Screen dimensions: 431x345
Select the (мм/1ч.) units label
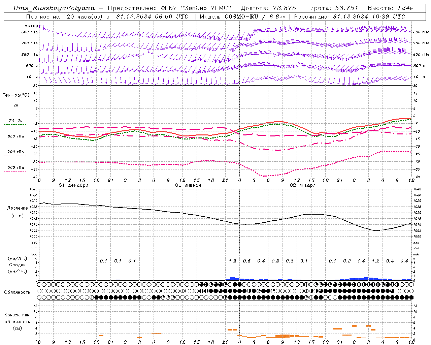click(18, 271)
